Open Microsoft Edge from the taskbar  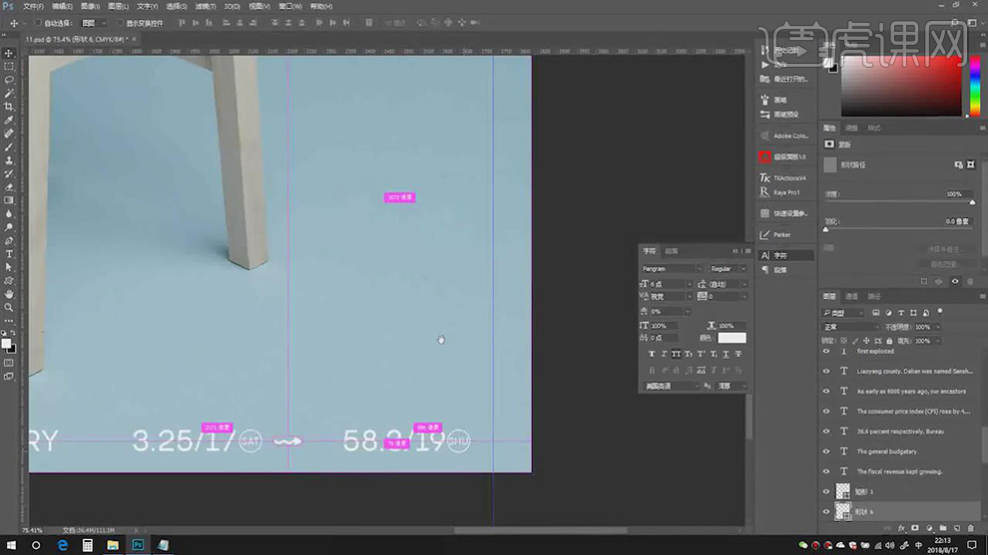click(x=62, y=545)
